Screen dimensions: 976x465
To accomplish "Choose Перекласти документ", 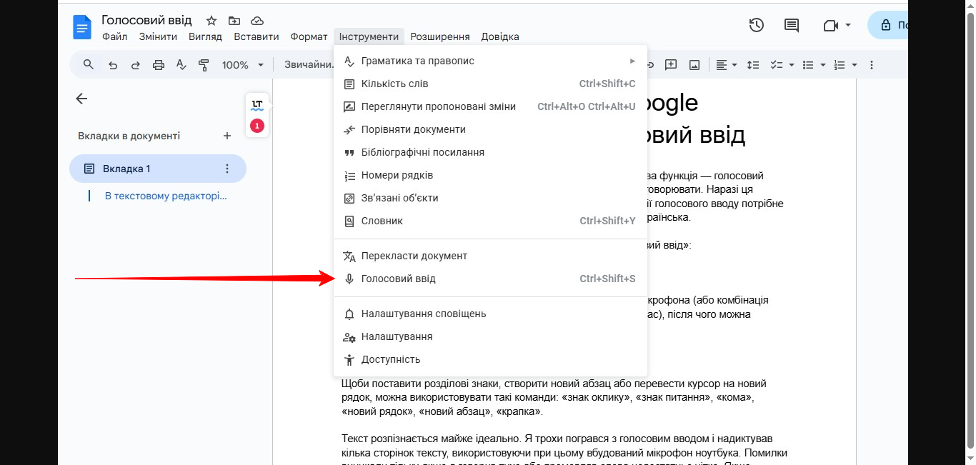I will point(490,256).
